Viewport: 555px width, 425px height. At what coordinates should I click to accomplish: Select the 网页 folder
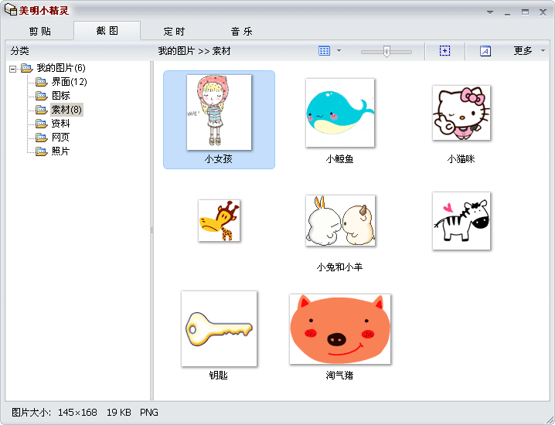(x=60, y=137)
